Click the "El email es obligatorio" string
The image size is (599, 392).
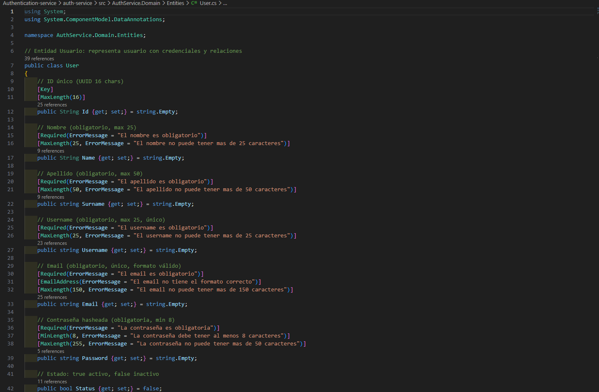157,274
